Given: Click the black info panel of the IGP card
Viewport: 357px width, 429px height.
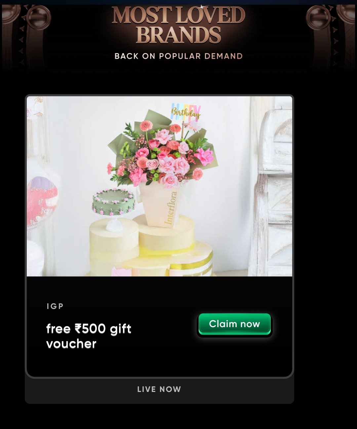Looking at the screenshot, I should 159,326.
